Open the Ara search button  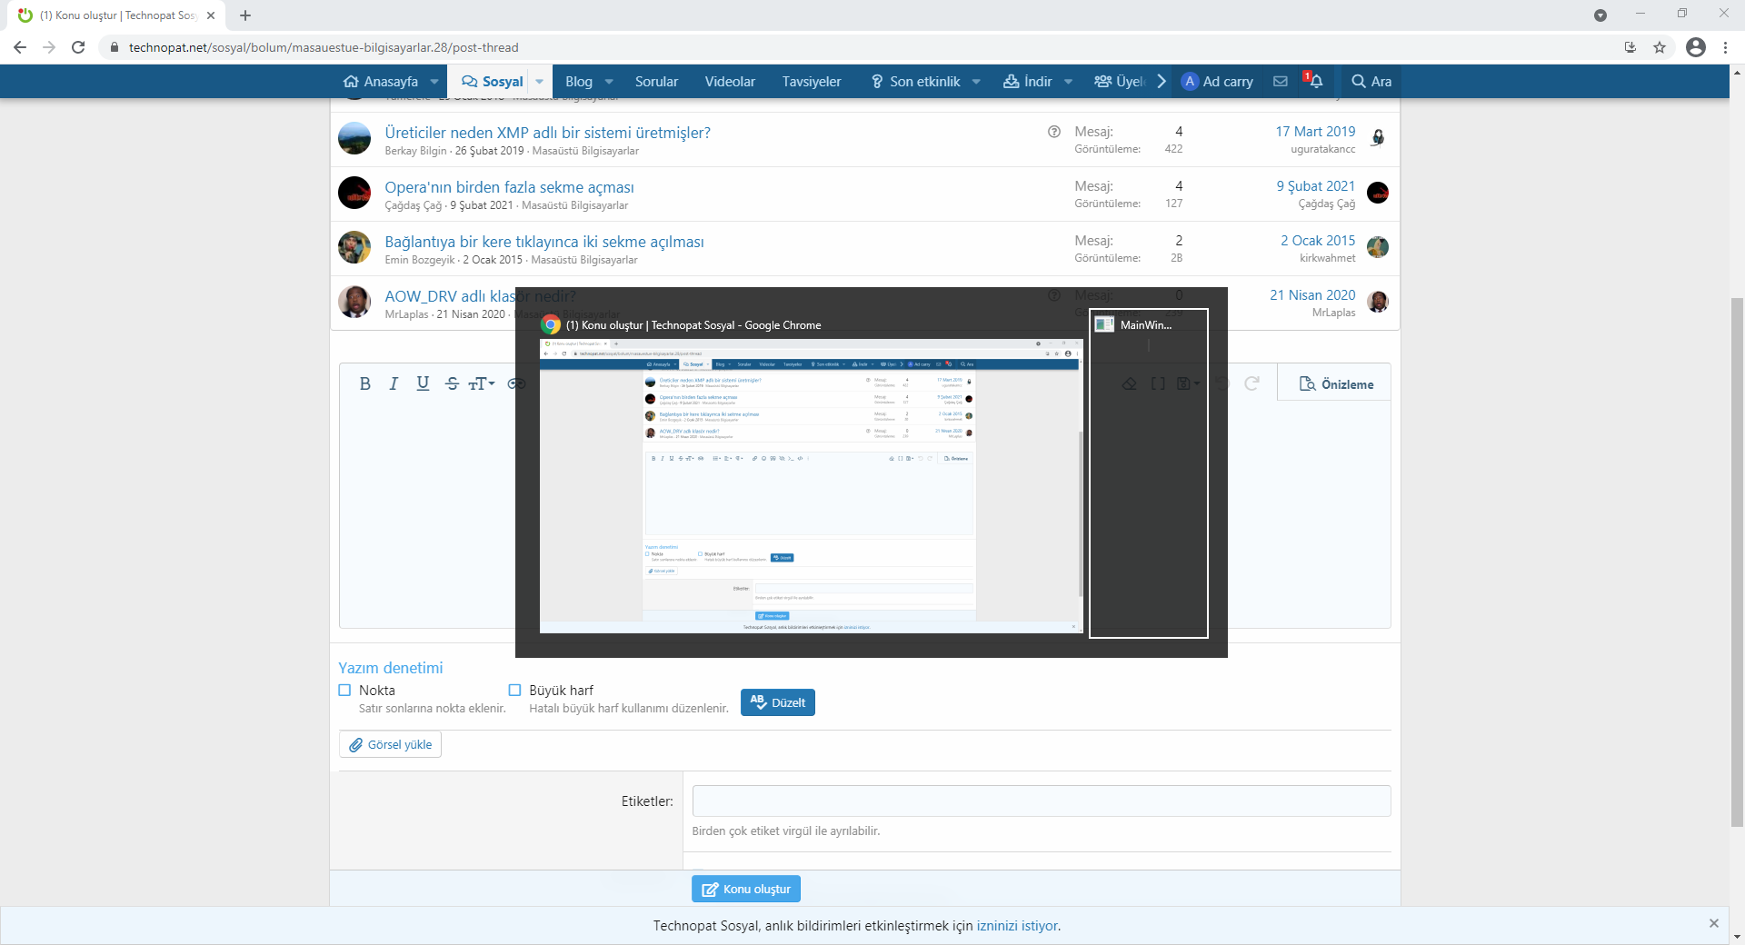[x=1371, y=81]
